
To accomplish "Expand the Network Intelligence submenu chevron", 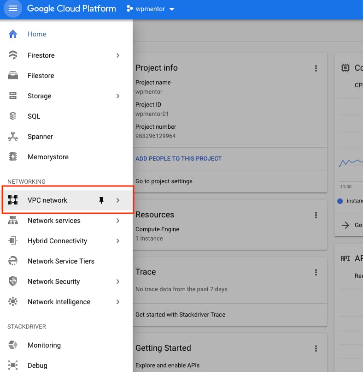I will (x=118, y=302).
